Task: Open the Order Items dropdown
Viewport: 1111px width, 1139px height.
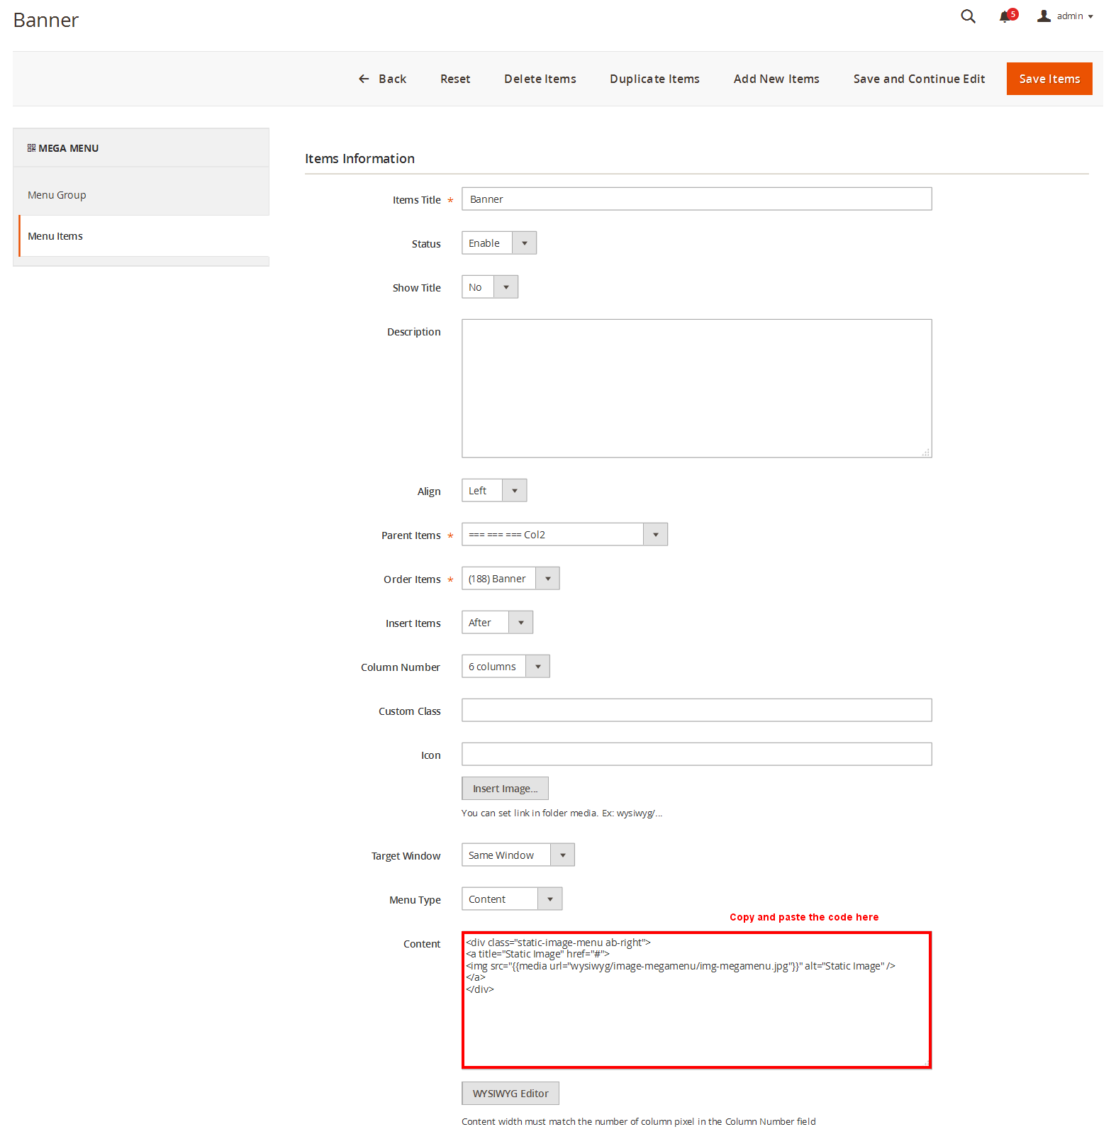Action: (x=510, y=579)
